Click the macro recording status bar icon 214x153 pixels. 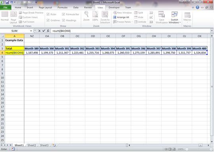(13, 149)
